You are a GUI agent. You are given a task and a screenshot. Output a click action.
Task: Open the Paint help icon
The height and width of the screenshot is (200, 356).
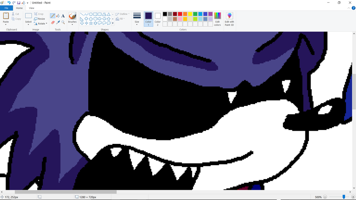click(x=354, y=8)
